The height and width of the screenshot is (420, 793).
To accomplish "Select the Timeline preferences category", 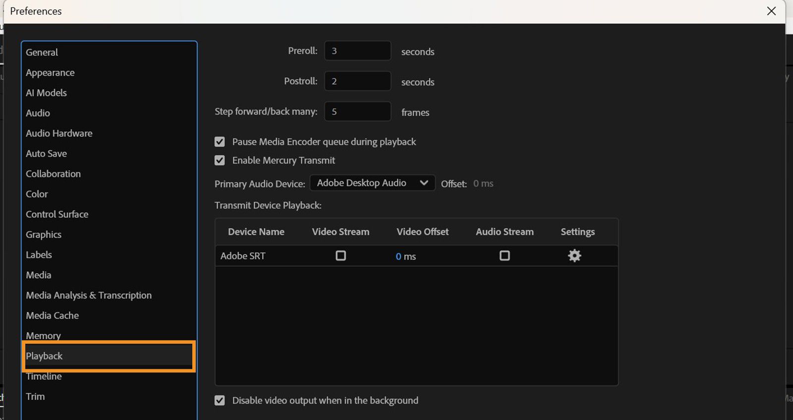I will point(44,377).
